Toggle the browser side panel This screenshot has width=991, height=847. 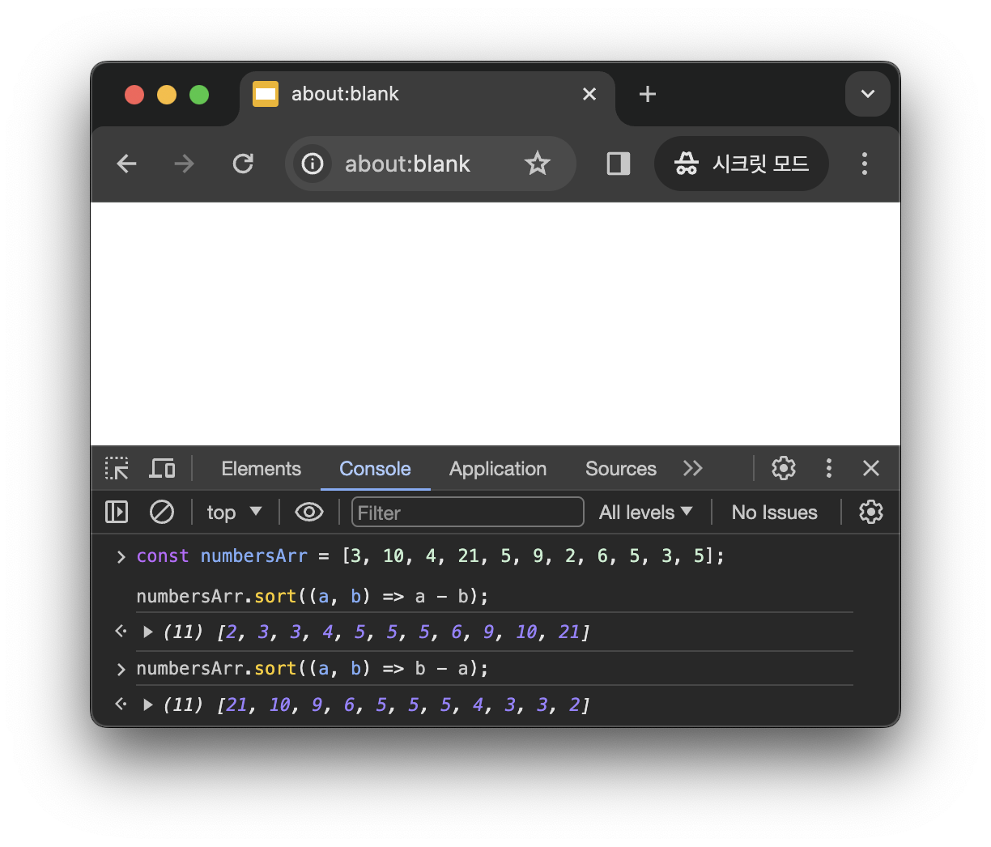click(619, 164)
